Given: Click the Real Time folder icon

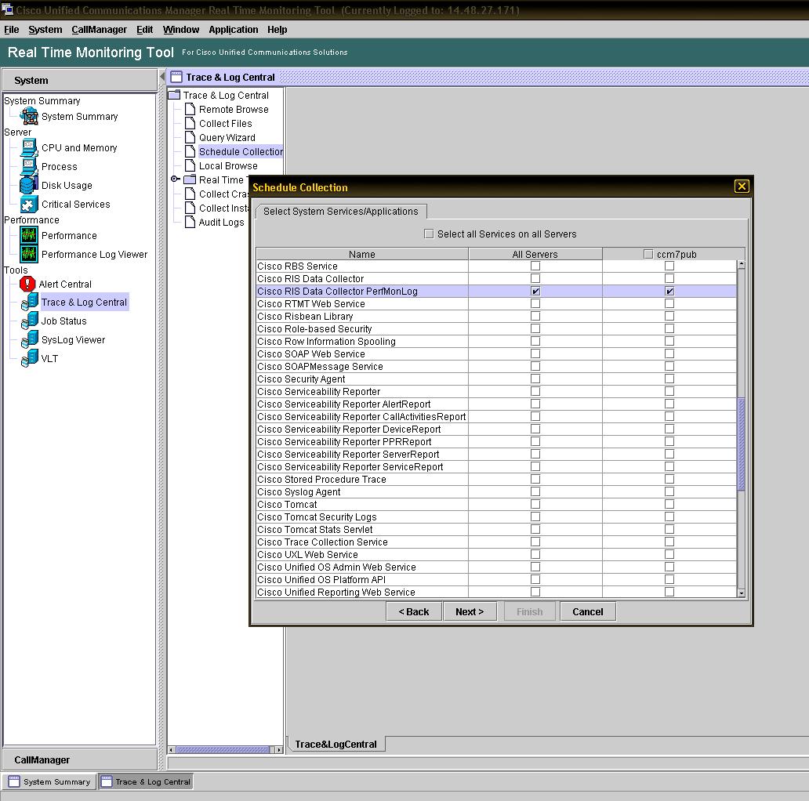Looking at the screenshot, I should 190,179.
